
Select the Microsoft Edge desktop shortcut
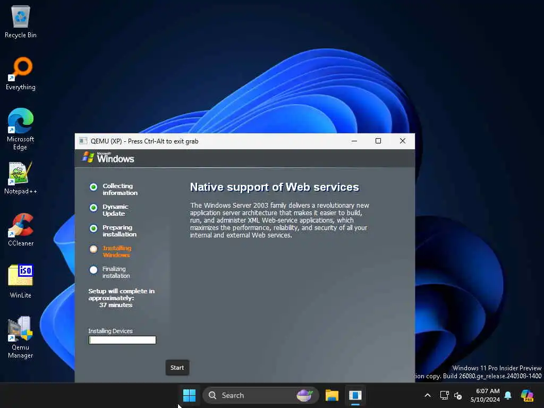coord(21,129)
